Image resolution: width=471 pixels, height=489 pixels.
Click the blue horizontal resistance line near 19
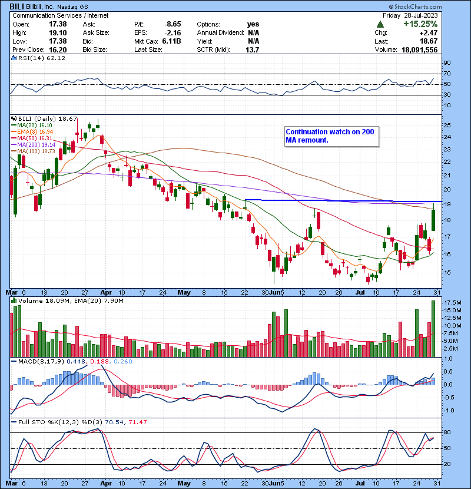click(x=343, y=201)
